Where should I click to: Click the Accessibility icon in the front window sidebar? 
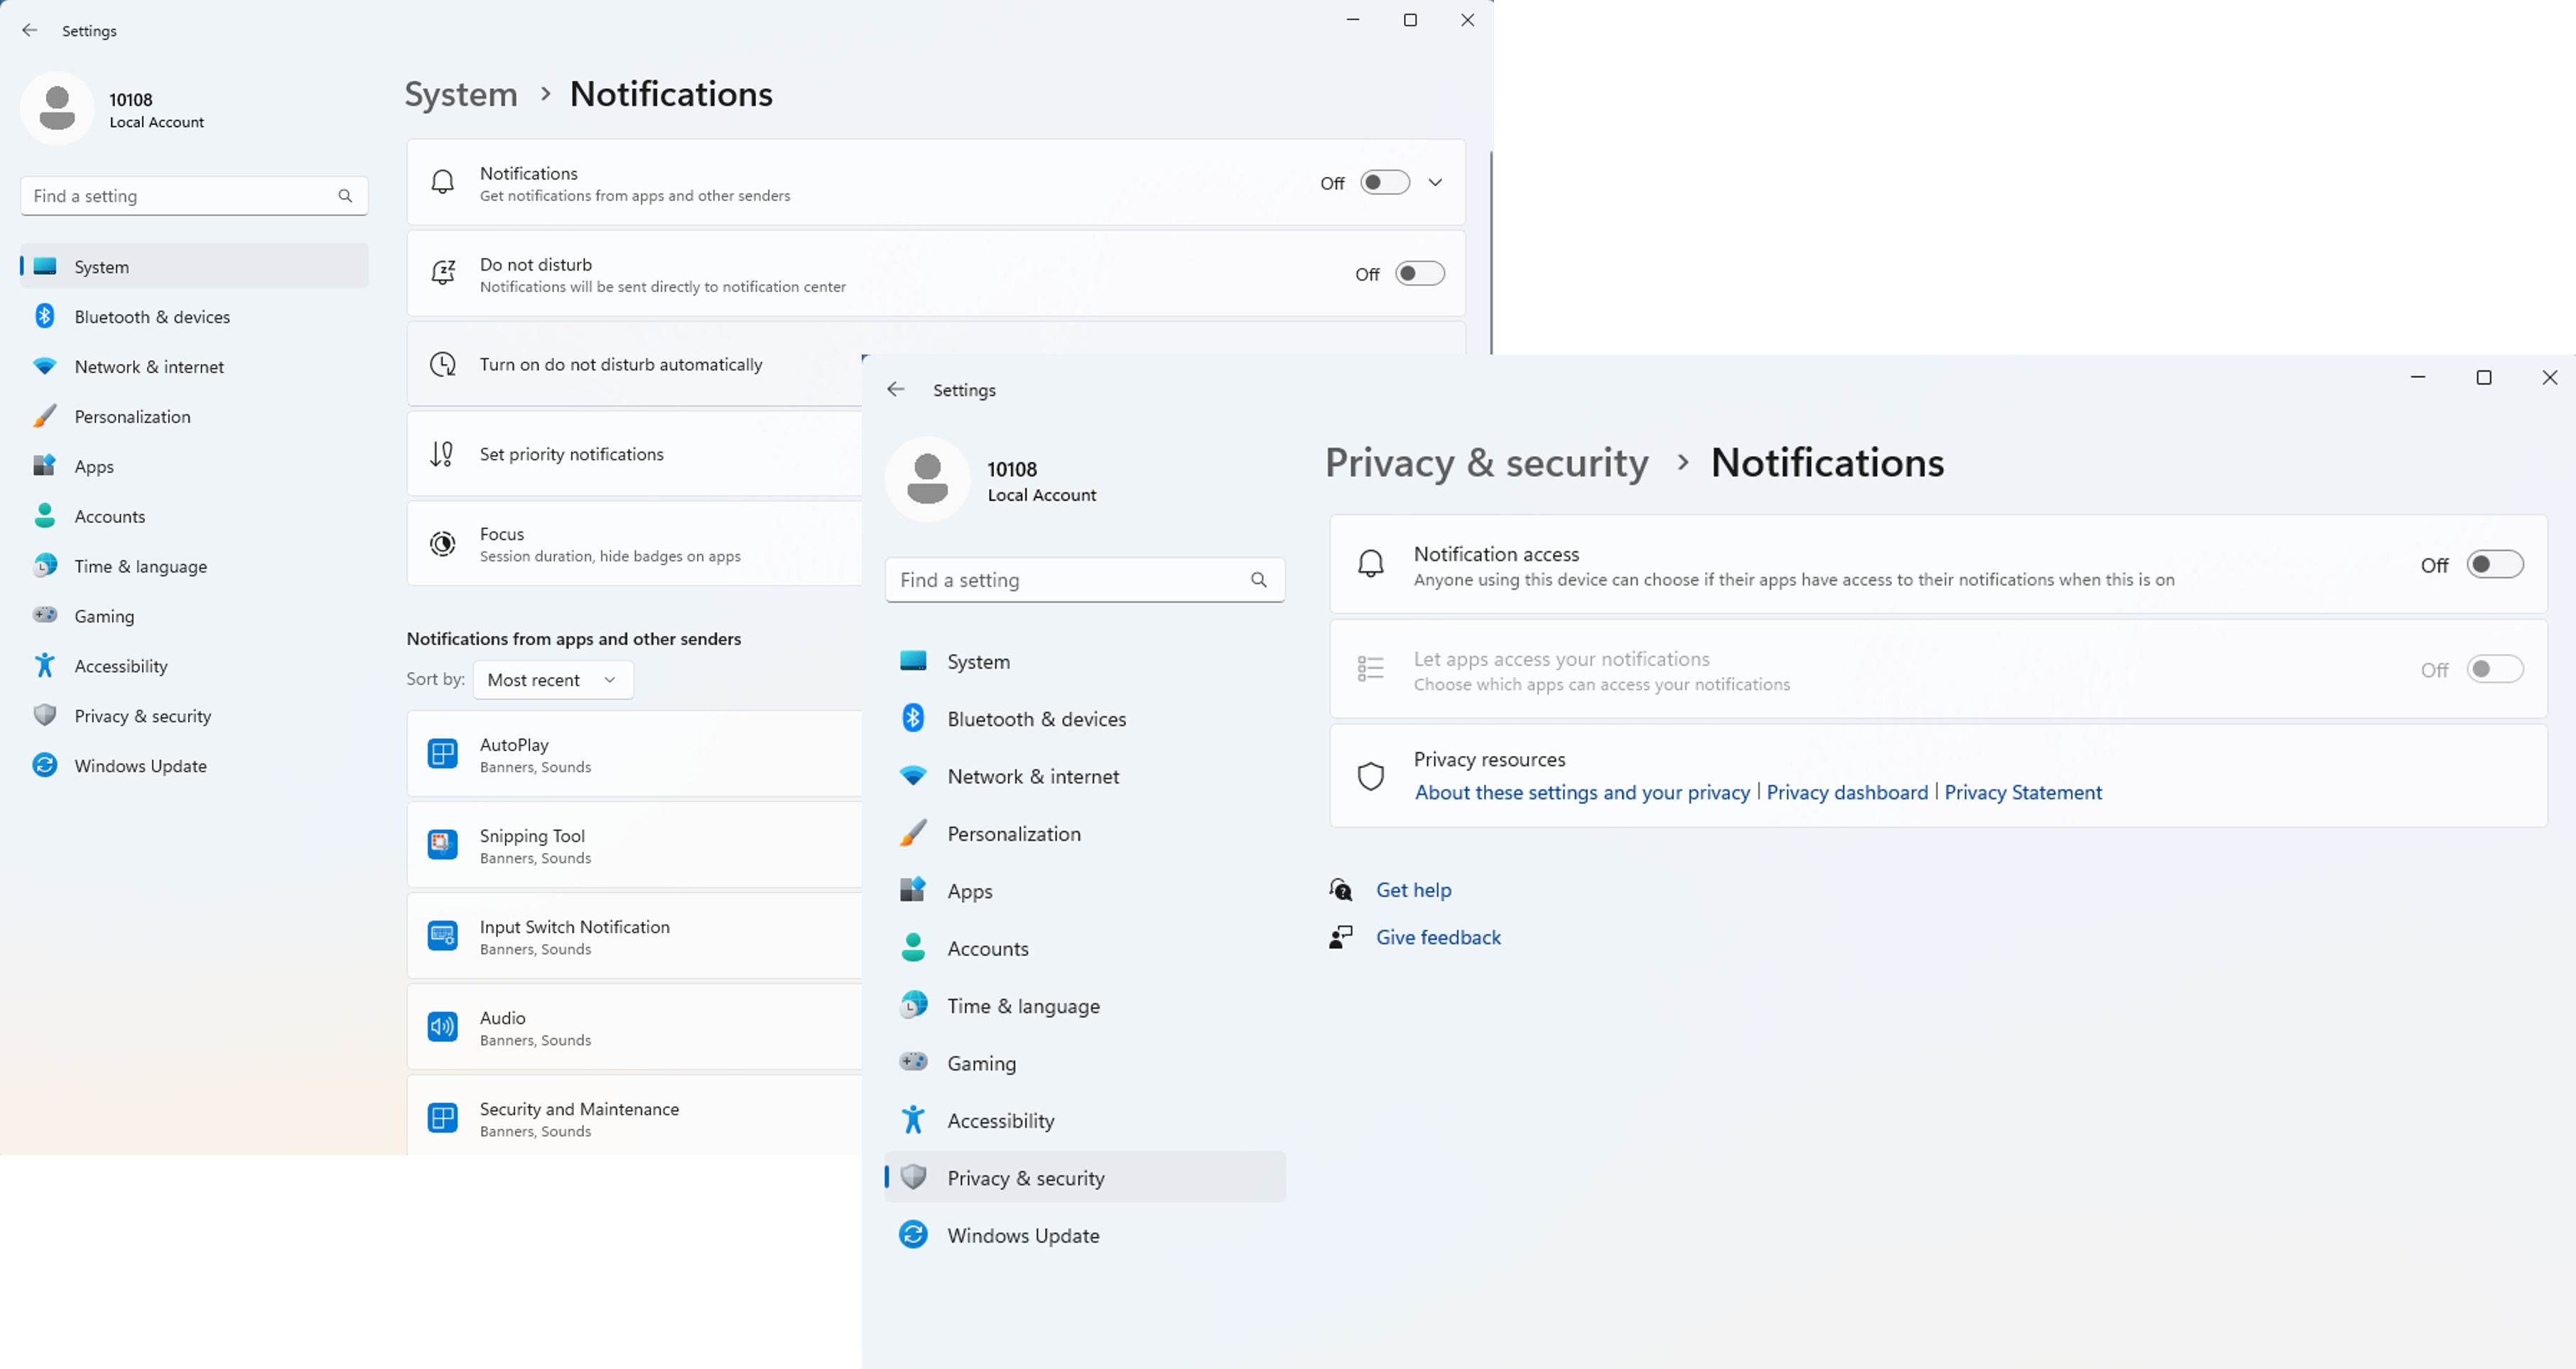[x=913, y=1120]
